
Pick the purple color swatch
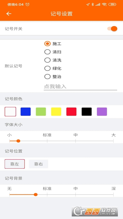click(102, 112)
